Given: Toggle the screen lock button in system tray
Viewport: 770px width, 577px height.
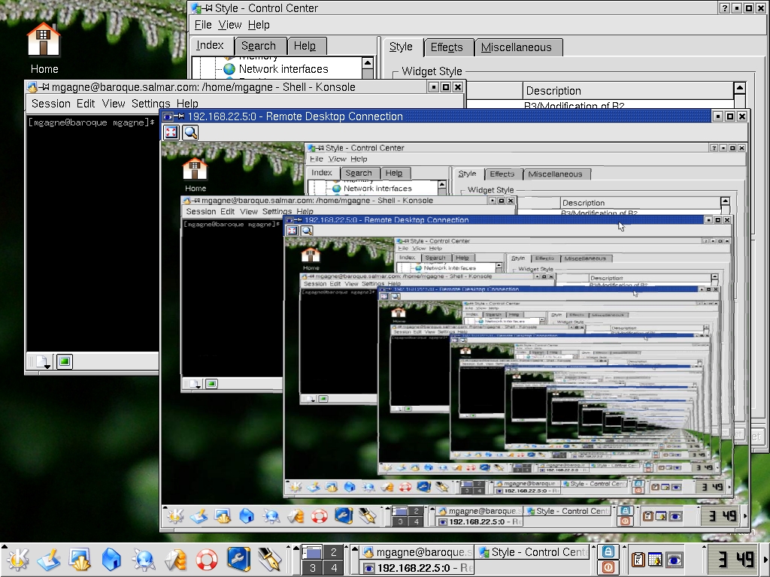Looking at the screenshot, I should click(x=609, y=551).
